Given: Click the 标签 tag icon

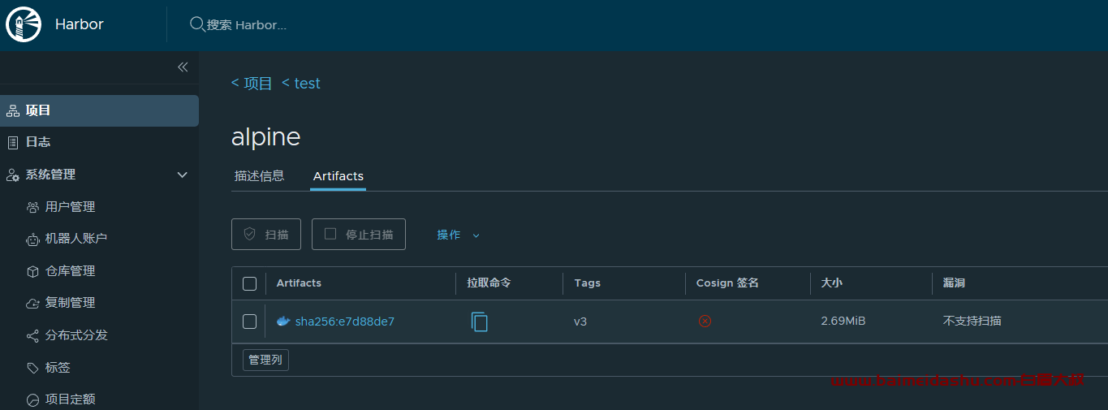Looking at the screenshot, I should 32,368.
